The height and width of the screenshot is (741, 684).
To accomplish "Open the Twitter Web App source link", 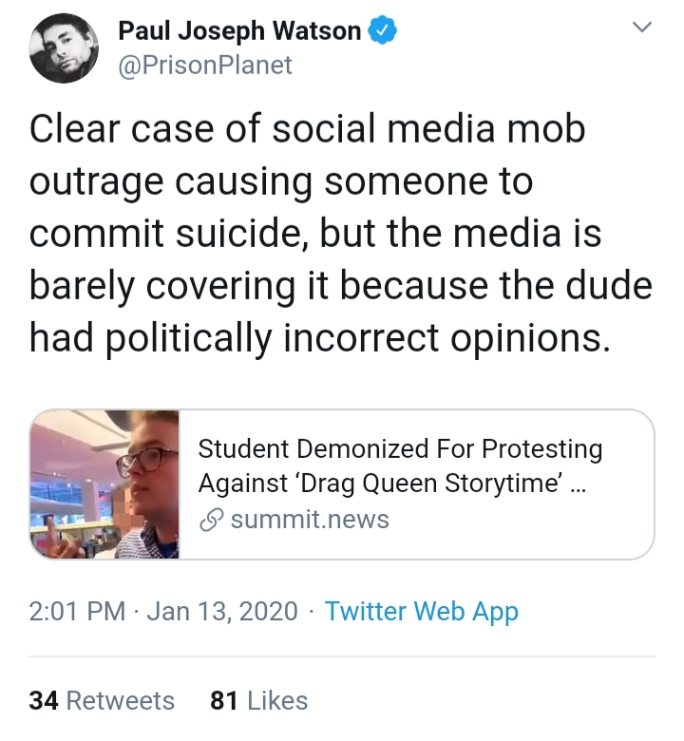I will (422, 612).
